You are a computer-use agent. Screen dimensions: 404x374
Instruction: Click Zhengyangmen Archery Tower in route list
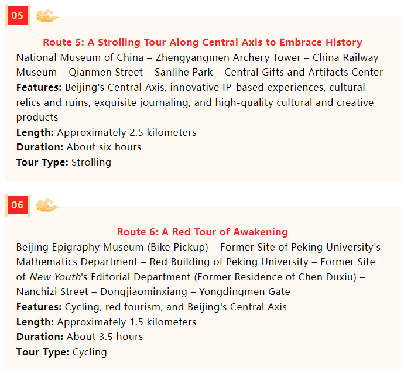pyautogui.click(x=228, y=58)
